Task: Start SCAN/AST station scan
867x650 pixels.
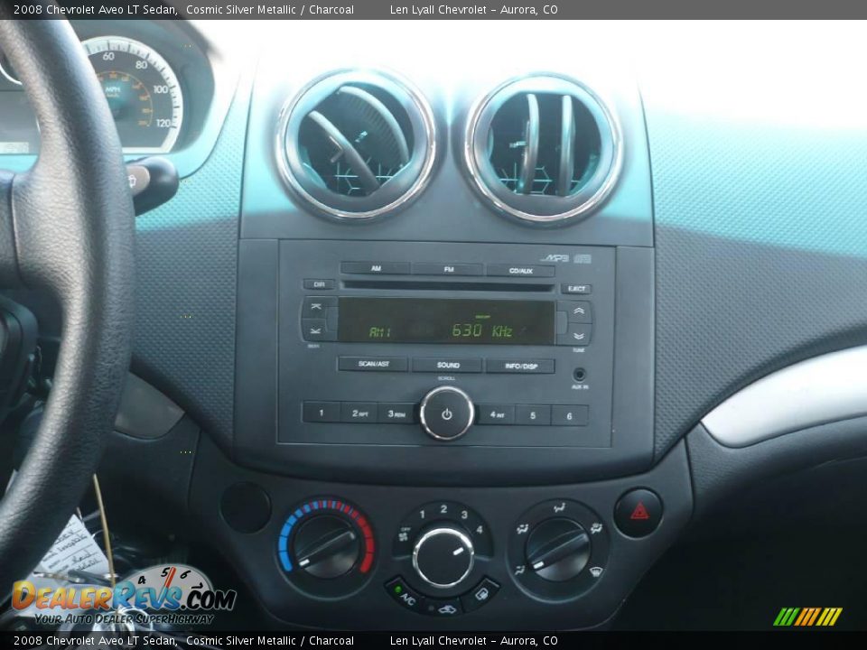Action: coord(373,364)
